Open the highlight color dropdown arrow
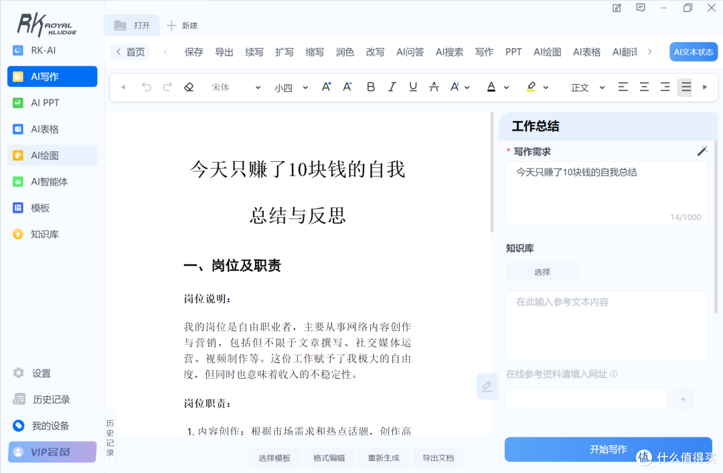This screenshot has width=723, height=473. [x=546, y=87]
